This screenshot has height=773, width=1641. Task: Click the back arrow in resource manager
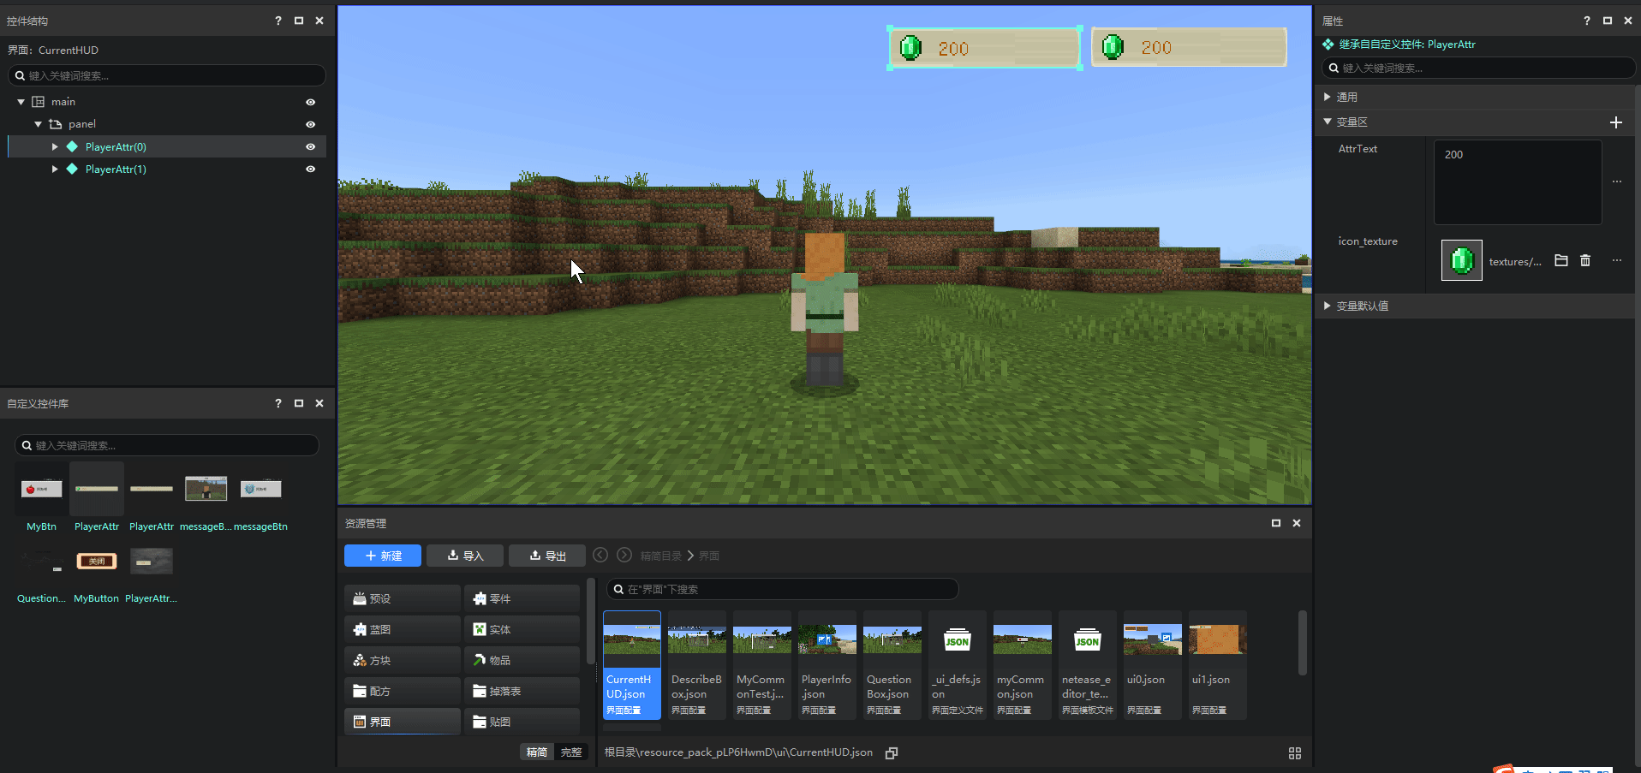600,555
